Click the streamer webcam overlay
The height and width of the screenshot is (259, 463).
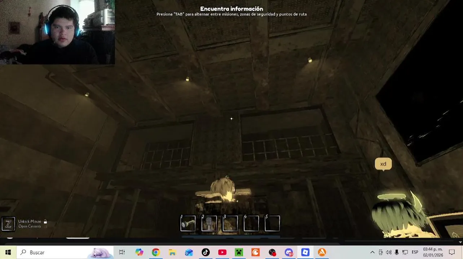coord(57,32)
